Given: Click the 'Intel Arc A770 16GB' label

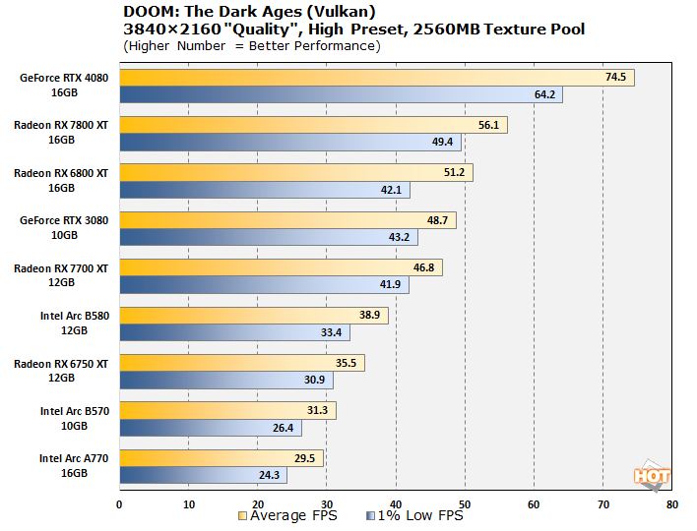Looking at the screenshot, I should click(74, 466).
